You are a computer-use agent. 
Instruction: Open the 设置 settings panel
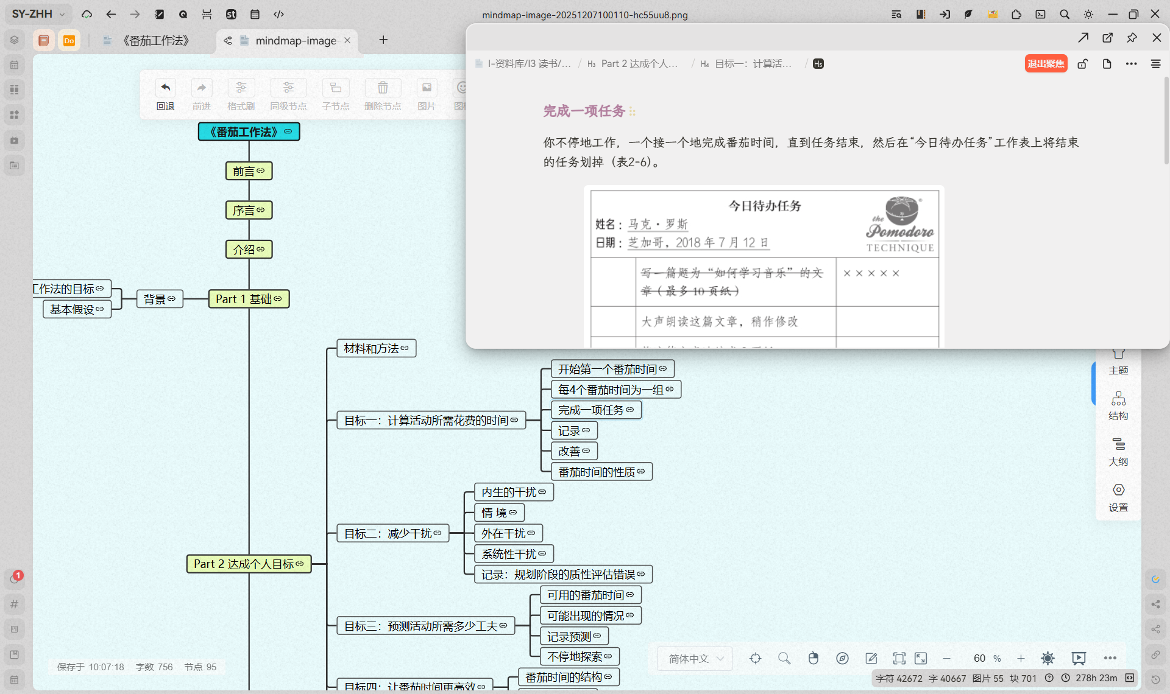[x=1118, y=497]
